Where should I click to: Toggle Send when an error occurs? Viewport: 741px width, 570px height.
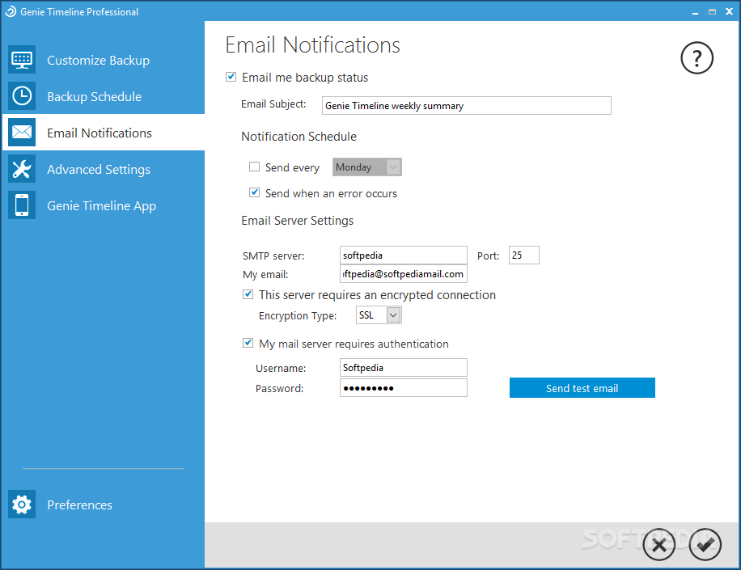[254, 192]
